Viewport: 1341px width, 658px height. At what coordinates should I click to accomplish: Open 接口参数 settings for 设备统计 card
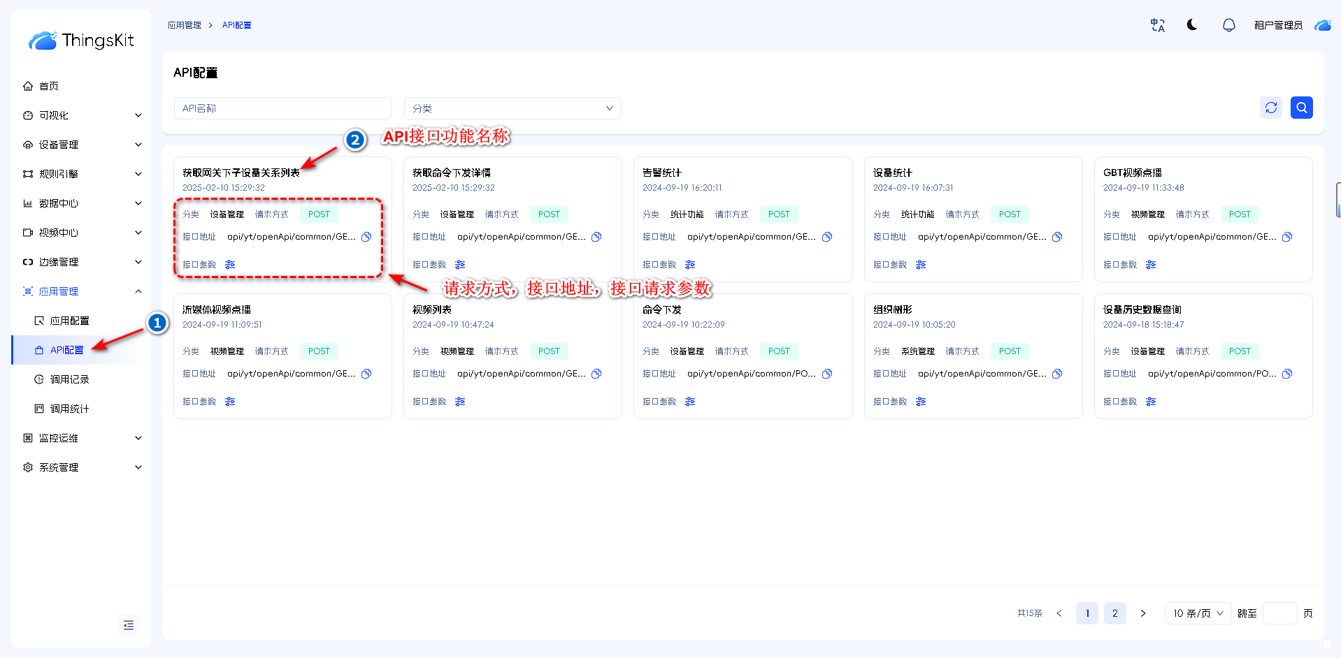point(920,265)
